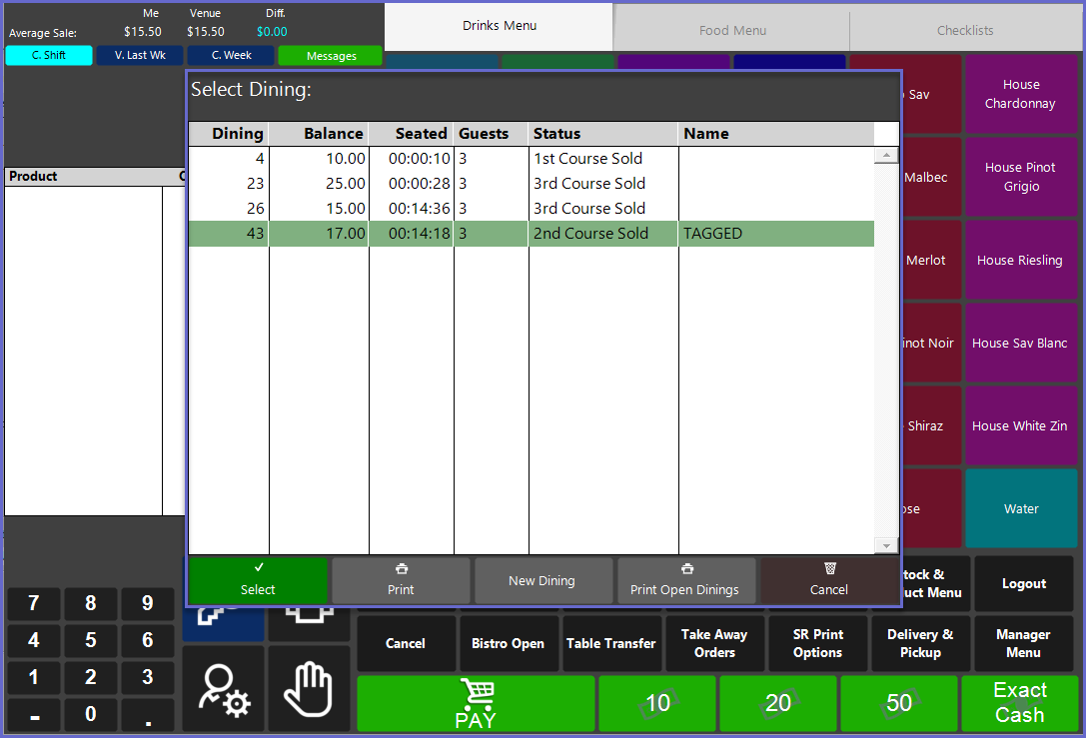The image size is (1086, 738).
Task: Open the Checklists tab
Action: [964, 30]
